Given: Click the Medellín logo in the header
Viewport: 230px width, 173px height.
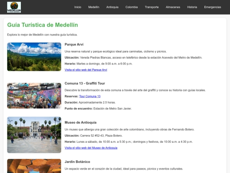Looking at the screenshot, I should tap(14, 7).
